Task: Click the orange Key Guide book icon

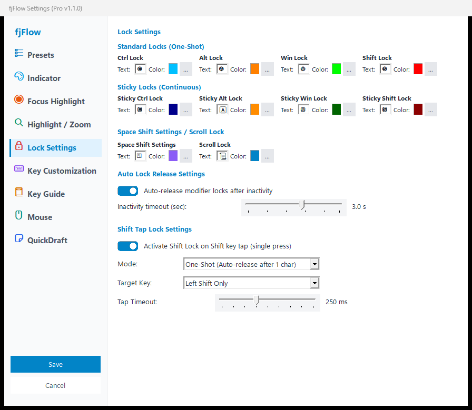Action: (x=18, y=192)
